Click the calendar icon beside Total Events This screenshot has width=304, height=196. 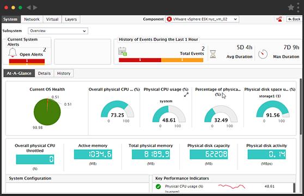(123, 52)
